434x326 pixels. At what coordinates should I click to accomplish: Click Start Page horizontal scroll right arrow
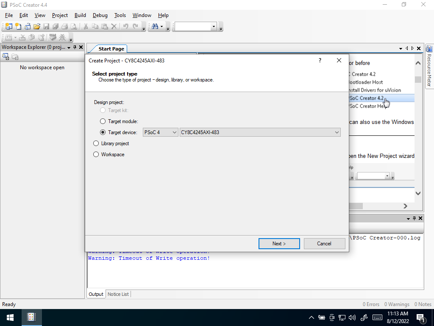(406, 206)
